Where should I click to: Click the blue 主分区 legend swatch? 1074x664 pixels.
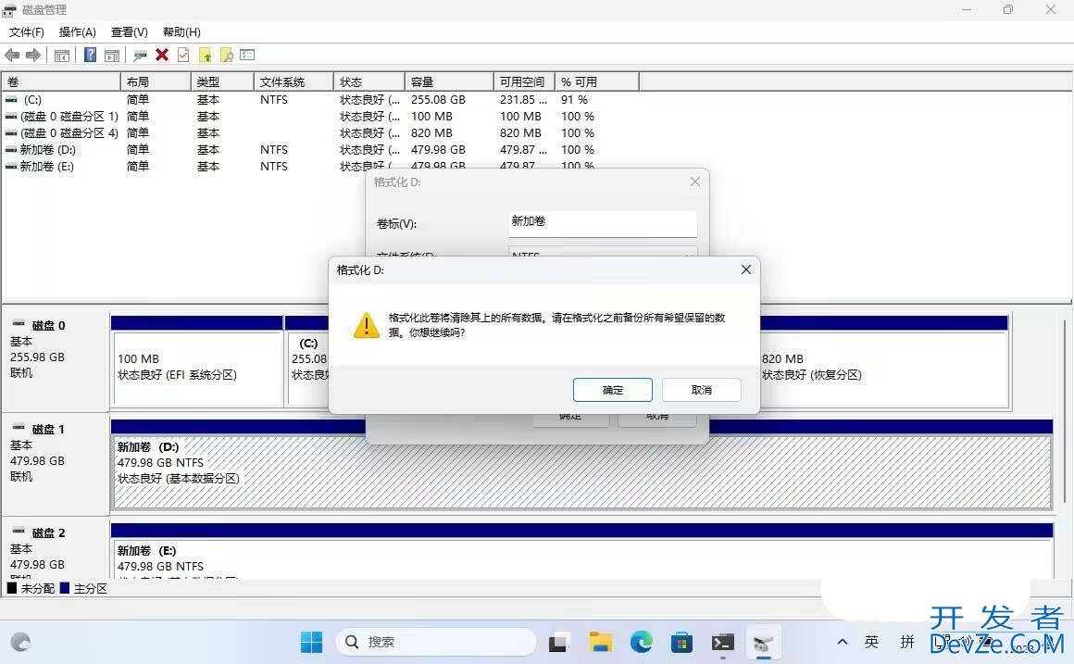[x=65, y=588]
